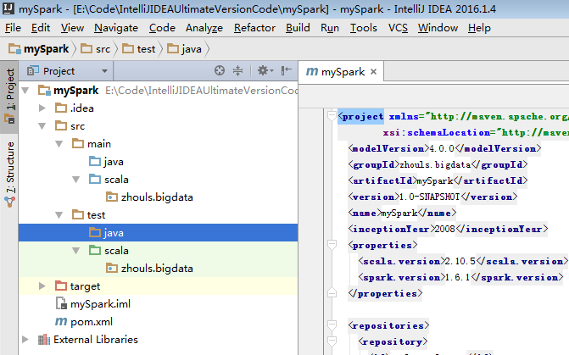Click the modelVersion line in editor

tap(444, 148)
